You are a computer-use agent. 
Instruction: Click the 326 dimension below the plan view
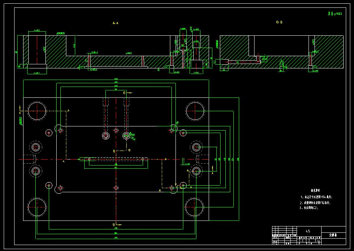pyautogui.click(x=116, y=228)
